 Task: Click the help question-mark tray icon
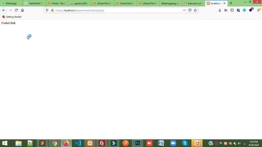[x=210, y=143]
